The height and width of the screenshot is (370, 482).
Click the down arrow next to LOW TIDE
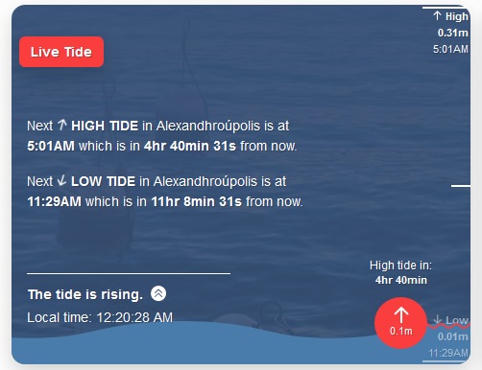61,180
